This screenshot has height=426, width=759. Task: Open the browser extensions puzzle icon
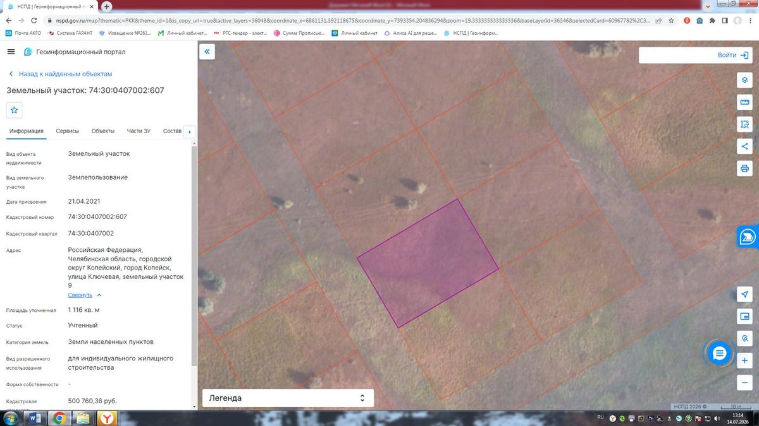click(713, 20)
